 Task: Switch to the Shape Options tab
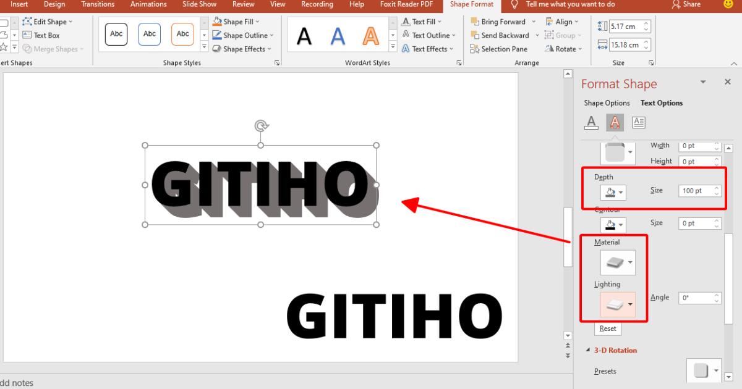[607, 102]
